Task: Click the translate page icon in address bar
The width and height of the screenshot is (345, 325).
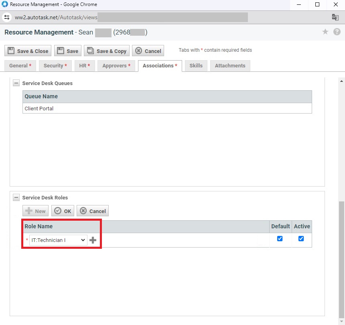Action: click(x=335, y=17)
